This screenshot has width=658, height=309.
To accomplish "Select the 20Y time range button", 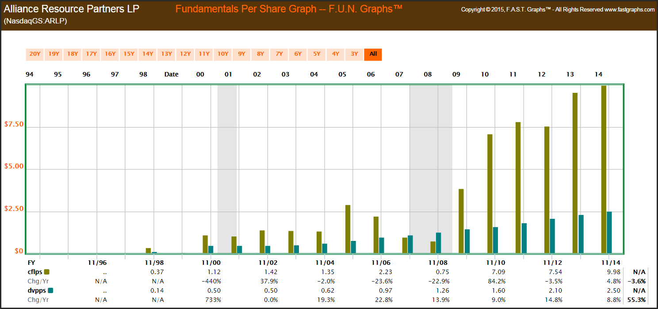I will coord(35,54).
